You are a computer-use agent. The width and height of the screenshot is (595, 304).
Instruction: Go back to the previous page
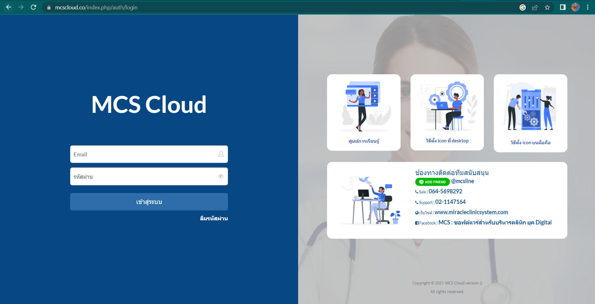9,7
